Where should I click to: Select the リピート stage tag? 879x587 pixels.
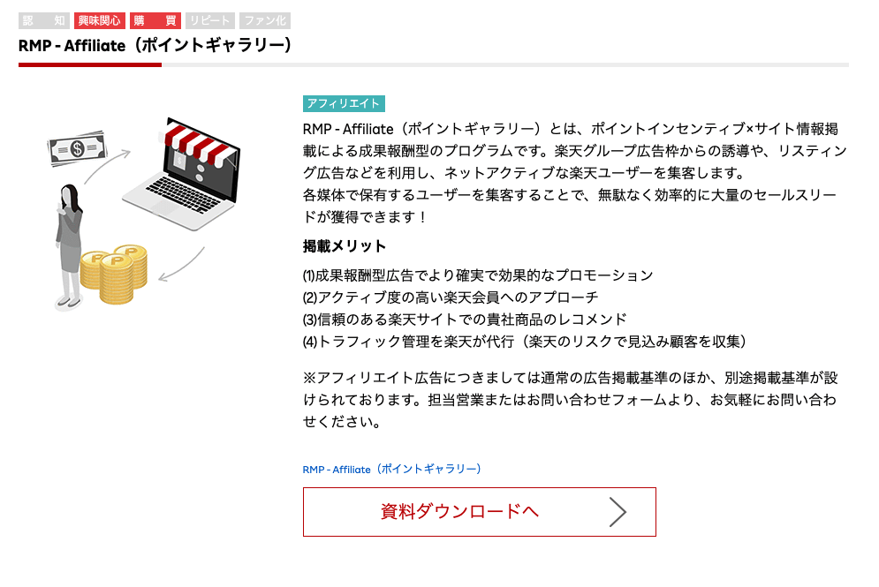click(208, 19)
